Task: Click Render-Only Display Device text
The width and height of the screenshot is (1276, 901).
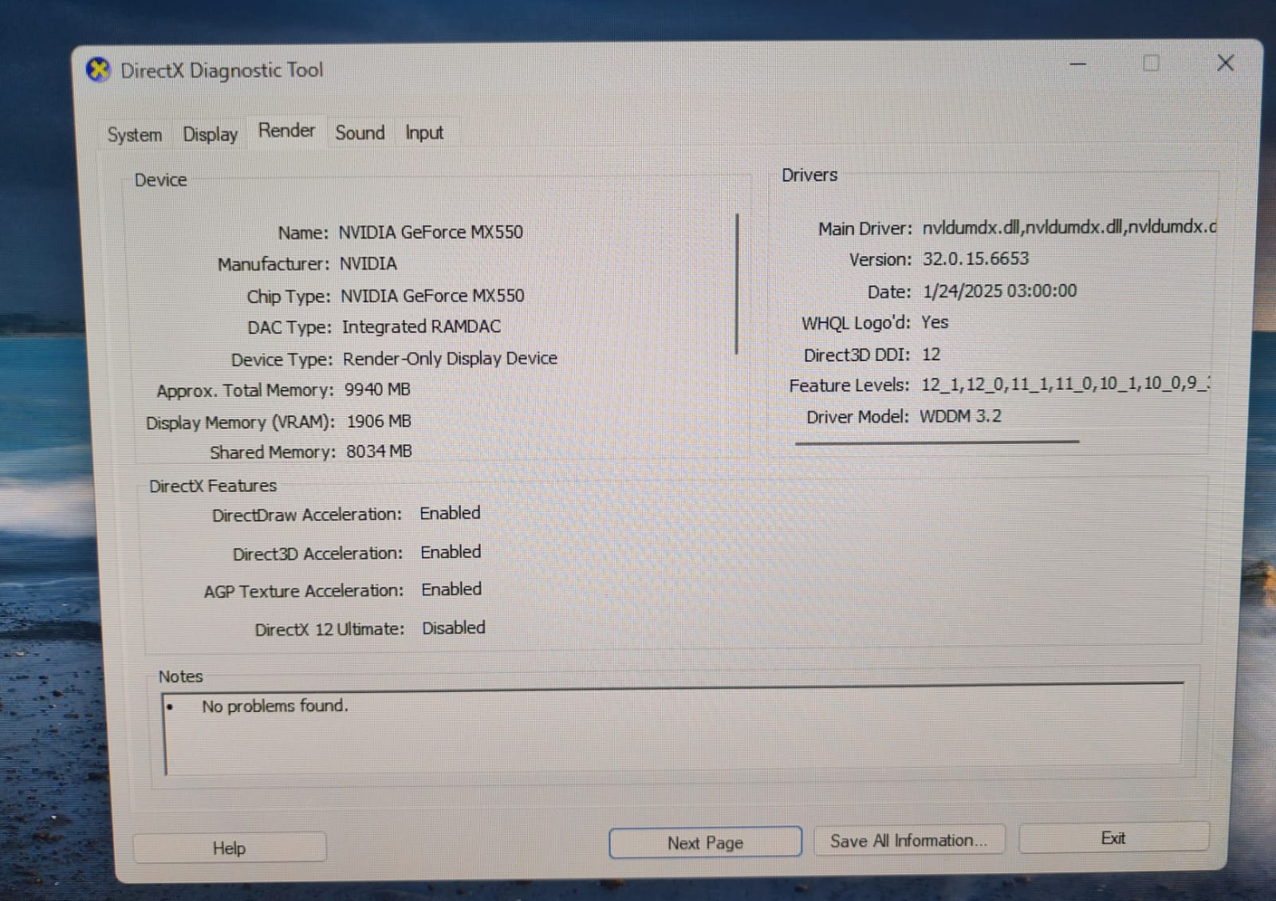Action: point(450,359)
